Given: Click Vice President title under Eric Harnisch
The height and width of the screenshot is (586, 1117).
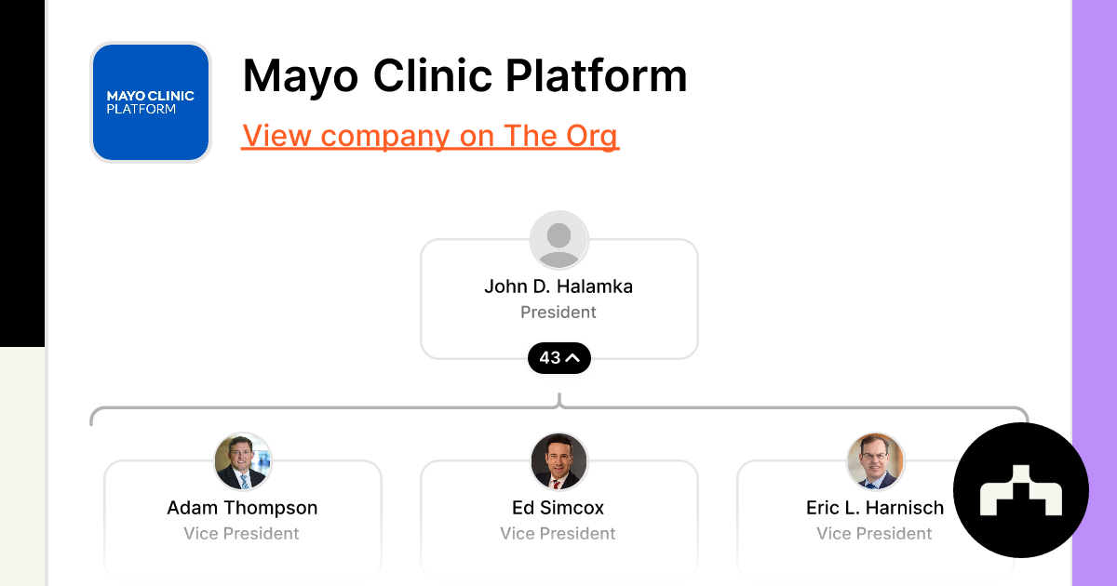Looking at the screenshot, I should point(875,534).
